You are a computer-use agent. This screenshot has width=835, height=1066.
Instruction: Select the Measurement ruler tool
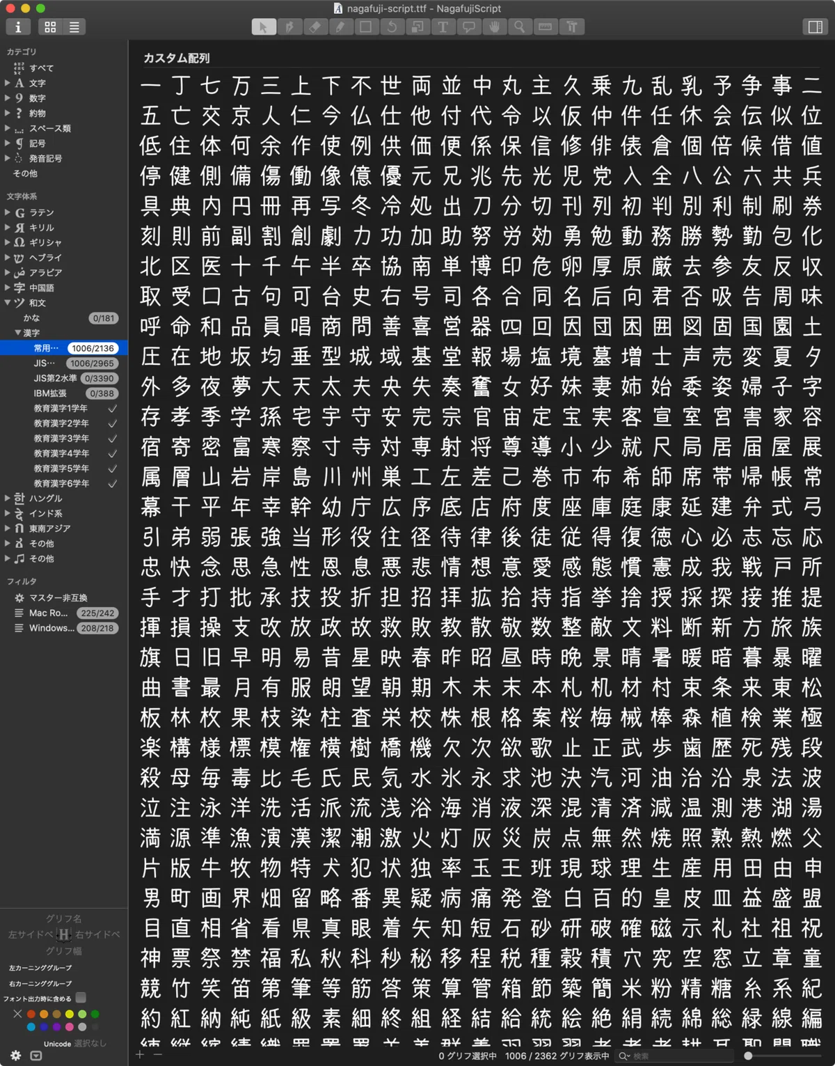coord(546,27)
